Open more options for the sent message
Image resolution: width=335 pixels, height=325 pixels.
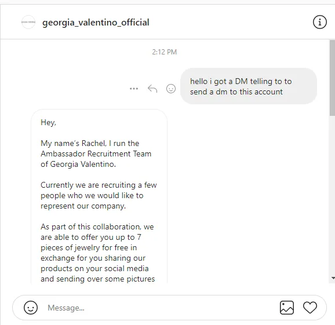(x=134, y=89)
